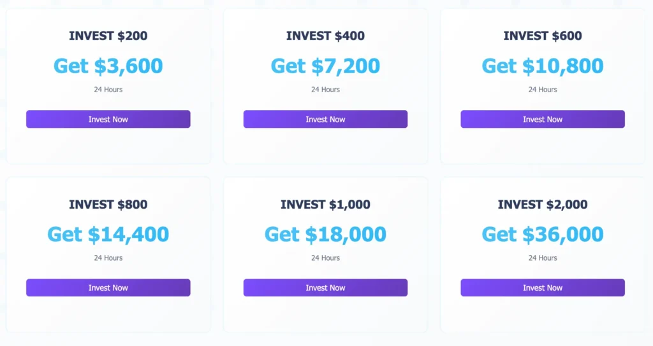Select the Get $36,000 payout amount
This screenshot has width=653, height=346.
point(542,234)
